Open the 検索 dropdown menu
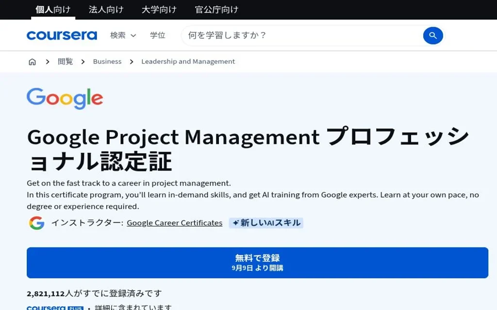The width and height of the screenshot is (497, 310). 123,35
